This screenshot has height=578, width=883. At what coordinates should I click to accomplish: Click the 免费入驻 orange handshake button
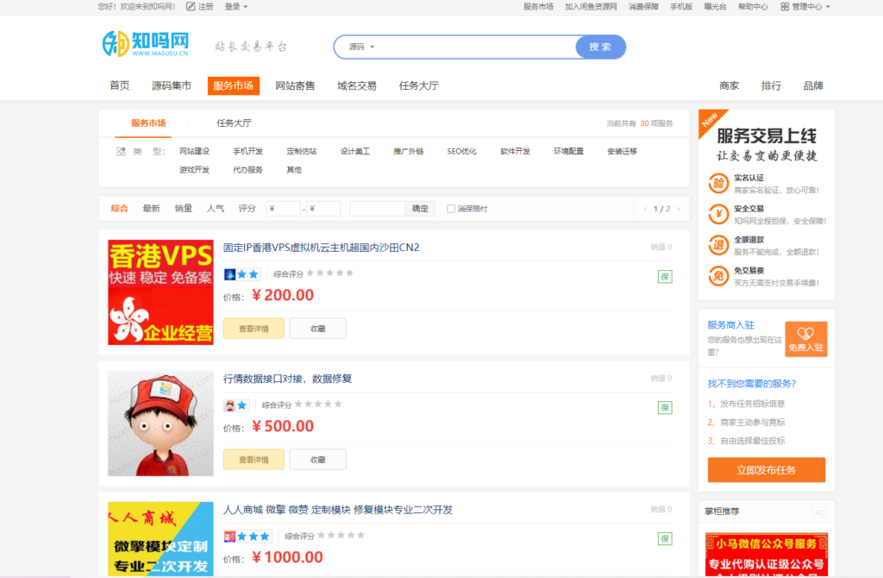tap(805, 338)
